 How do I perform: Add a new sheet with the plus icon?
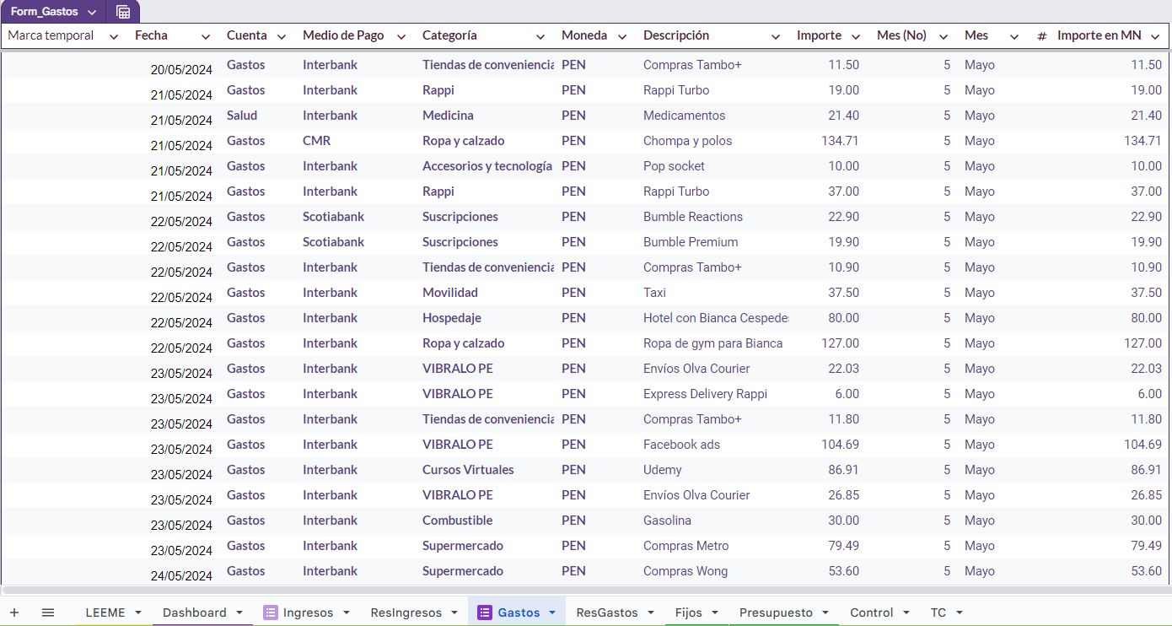click(14, 613)
